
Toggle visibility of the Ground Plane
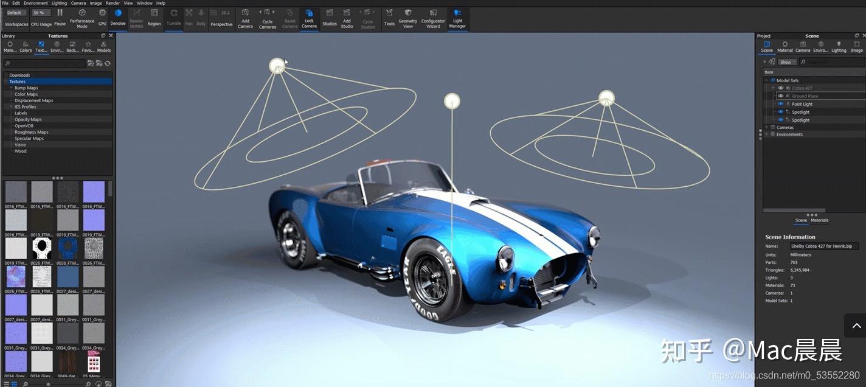(x=781, y=96)
